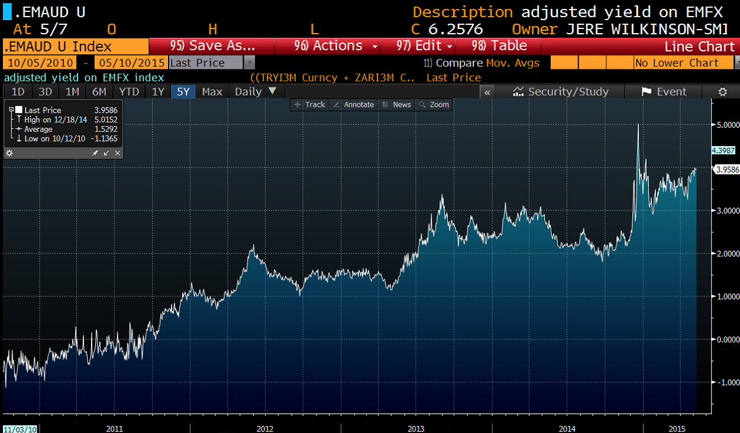Click the 2011 year label on the x-axis
This screenshot has height=433, width=740.
pos(115,428)
